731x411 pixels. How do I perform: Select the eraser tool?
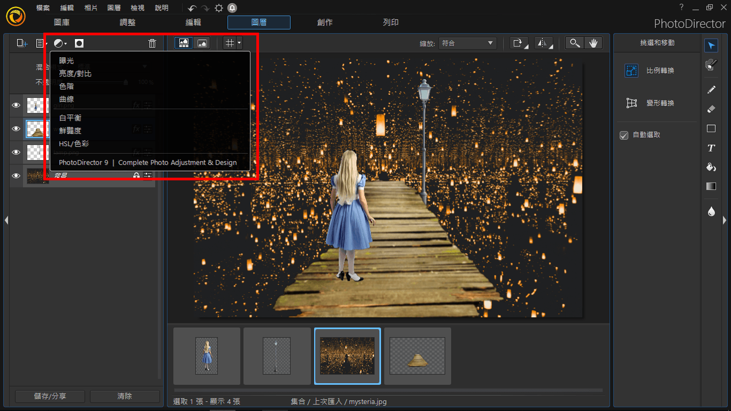[711, 109]
